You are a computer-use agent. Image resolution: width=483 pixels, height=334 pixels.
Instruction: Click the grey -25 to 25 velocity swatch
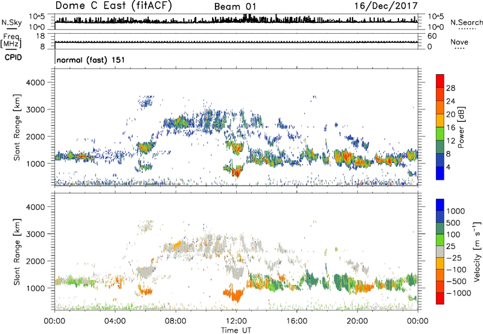coord(440,252)
